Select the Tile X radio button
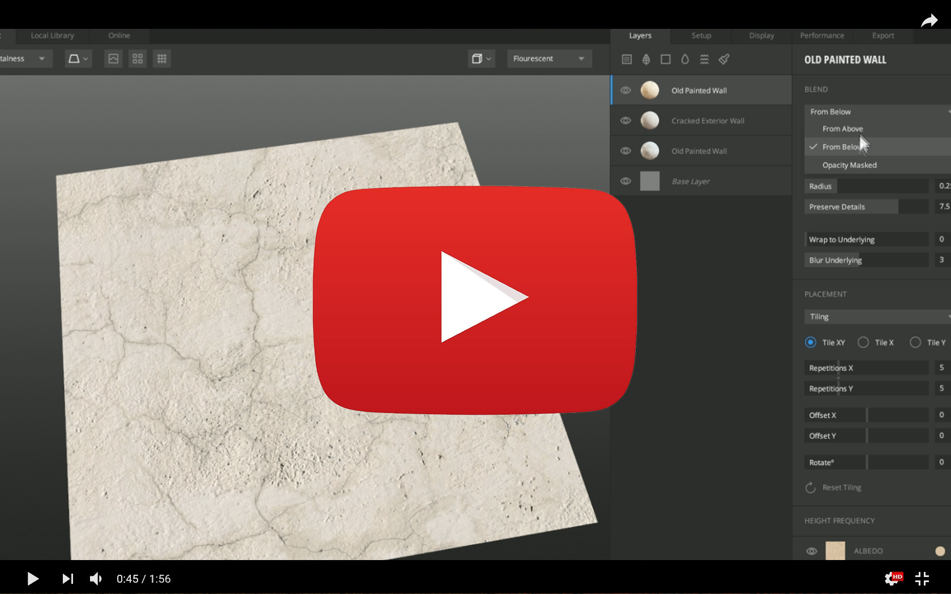Viewport: 951px width, 594px height. click(x=863, y=342)
